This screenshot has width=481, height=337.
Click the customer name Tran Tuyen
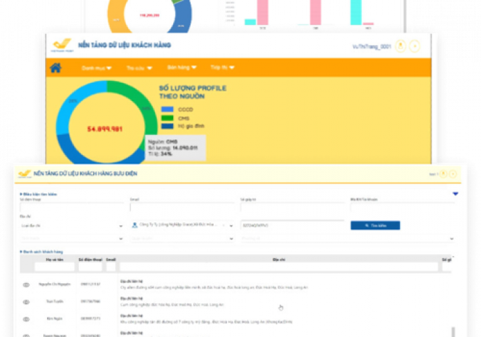55,301
